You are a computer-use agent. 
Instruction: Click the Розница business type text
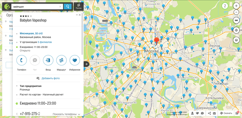(x=25, y=90)
